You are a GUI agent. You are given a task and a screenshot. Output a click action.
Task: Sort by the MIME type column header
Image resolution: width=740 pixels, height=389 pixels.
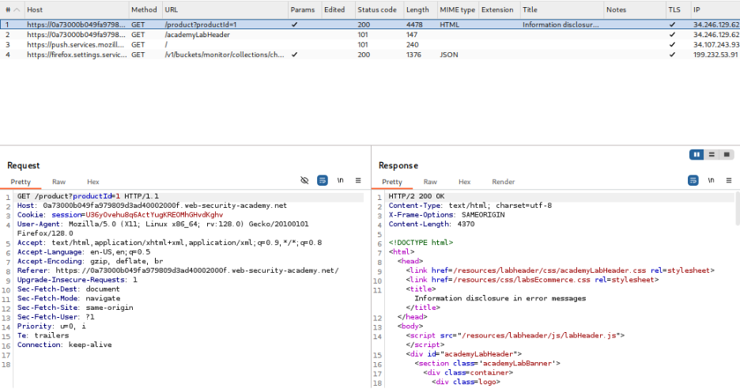(457, 9)
